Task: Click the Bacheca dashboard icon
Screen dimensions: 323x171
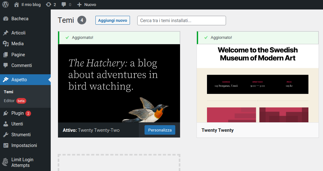Action: (6, 19)
